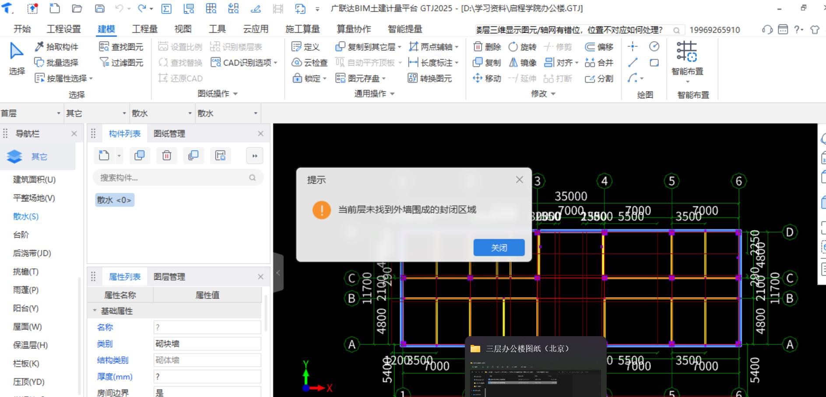Click 偏移 offset tool
This screenshot has width=826, height=397.
coord(599,47)
